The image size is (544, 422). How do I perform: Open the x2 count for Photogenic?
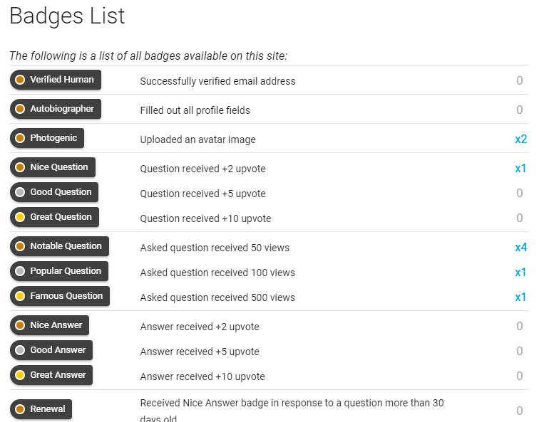coord(520,139)
